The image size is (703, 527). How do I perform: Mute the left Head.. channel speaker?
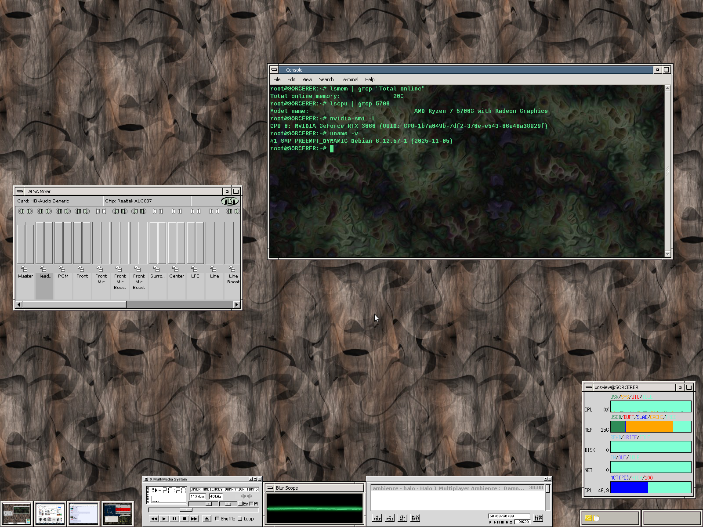(40, 211)
